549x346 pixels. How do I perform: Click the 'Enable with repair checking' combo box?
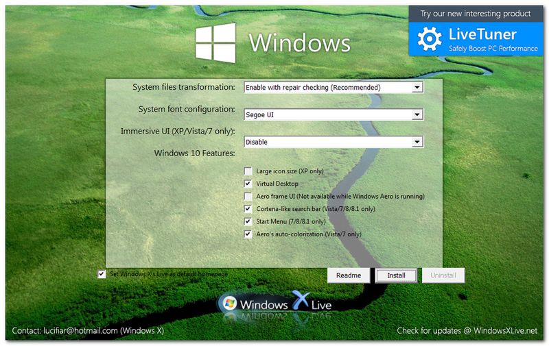(x=334, y=88)
